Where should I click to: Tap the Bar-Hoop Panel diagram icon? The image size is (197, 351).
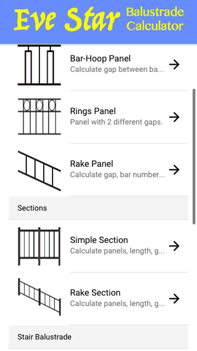pyautogui.click(x=39, y=65)
